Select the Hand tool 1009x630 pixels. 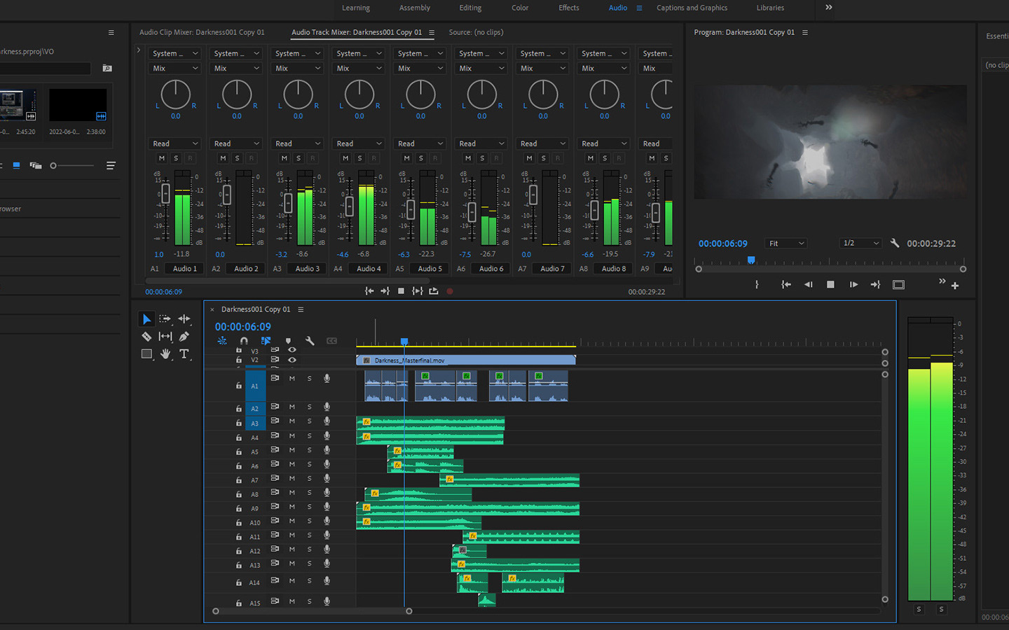(x=165, y=354)
